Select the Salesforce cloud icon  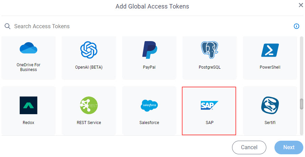[x=149, y=105]
